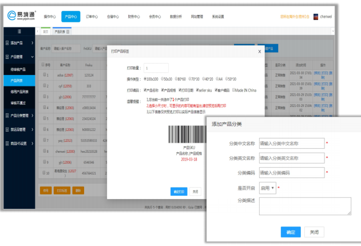Click the hamburger menu icon in sidebar
This screenshot has width=361, height=246.
(x=19, y=31)
